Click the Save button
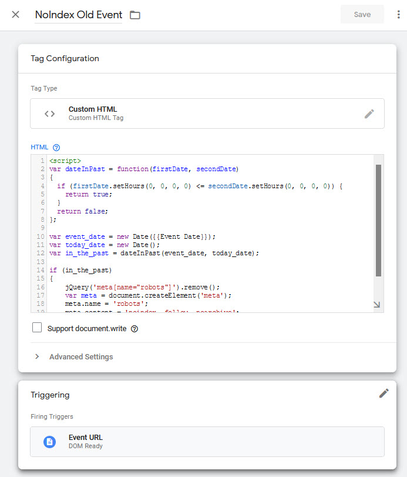 (x=362, y=15)
